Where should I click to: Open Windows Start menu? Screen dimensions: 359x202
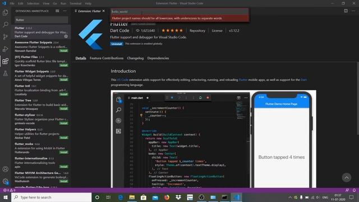click(x=6, y=197)
